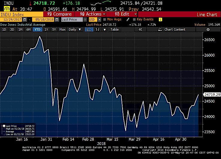
Task: Click the 26500 y-axis label
Action: [x=210, y=40]
